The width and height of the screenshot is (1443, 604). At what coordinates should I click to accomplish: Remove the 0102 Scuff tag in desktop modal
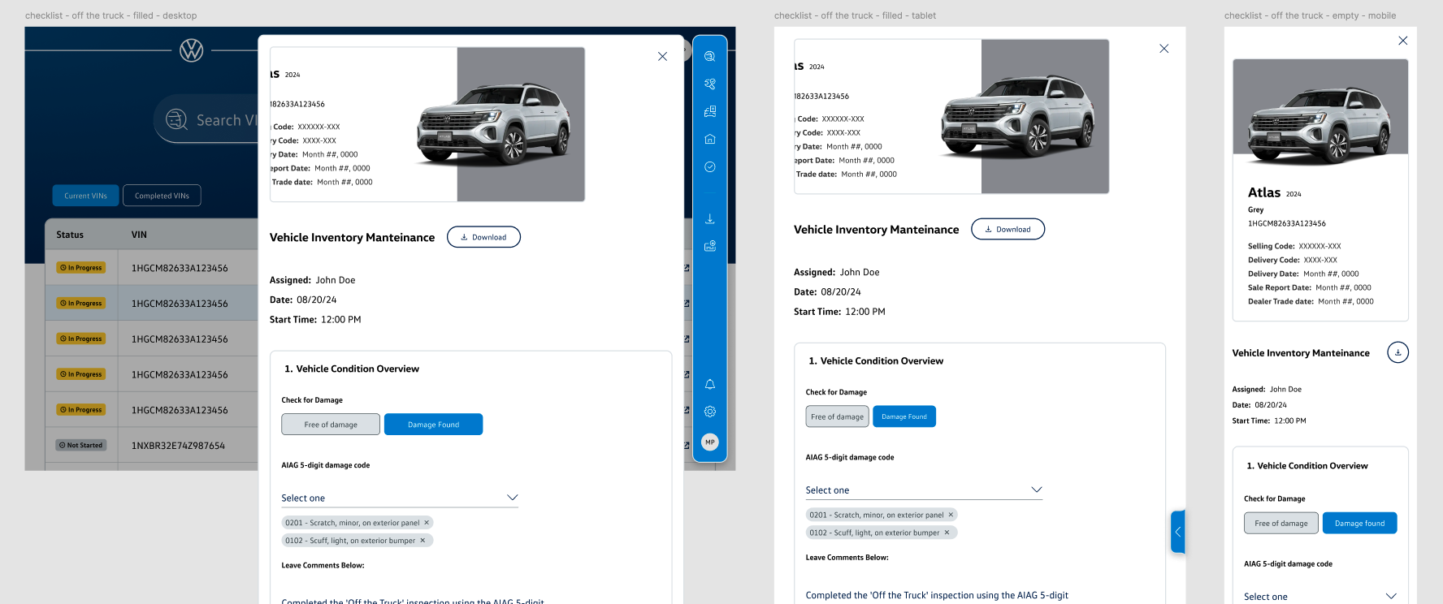tap(422, 541)
